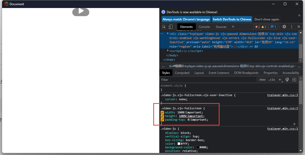The width and height of the screenshot is (305, 155).
Task: Click the display value block
Action: pos(185,133)
